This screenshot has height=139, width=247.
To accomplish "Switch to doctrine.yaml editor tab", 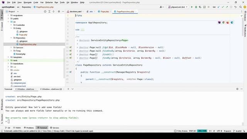I will pyautogui.click(x=76, y=12).
